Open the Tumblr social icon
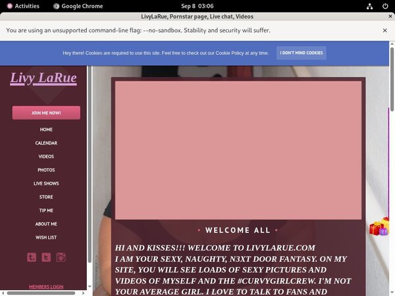 point(32,257)
